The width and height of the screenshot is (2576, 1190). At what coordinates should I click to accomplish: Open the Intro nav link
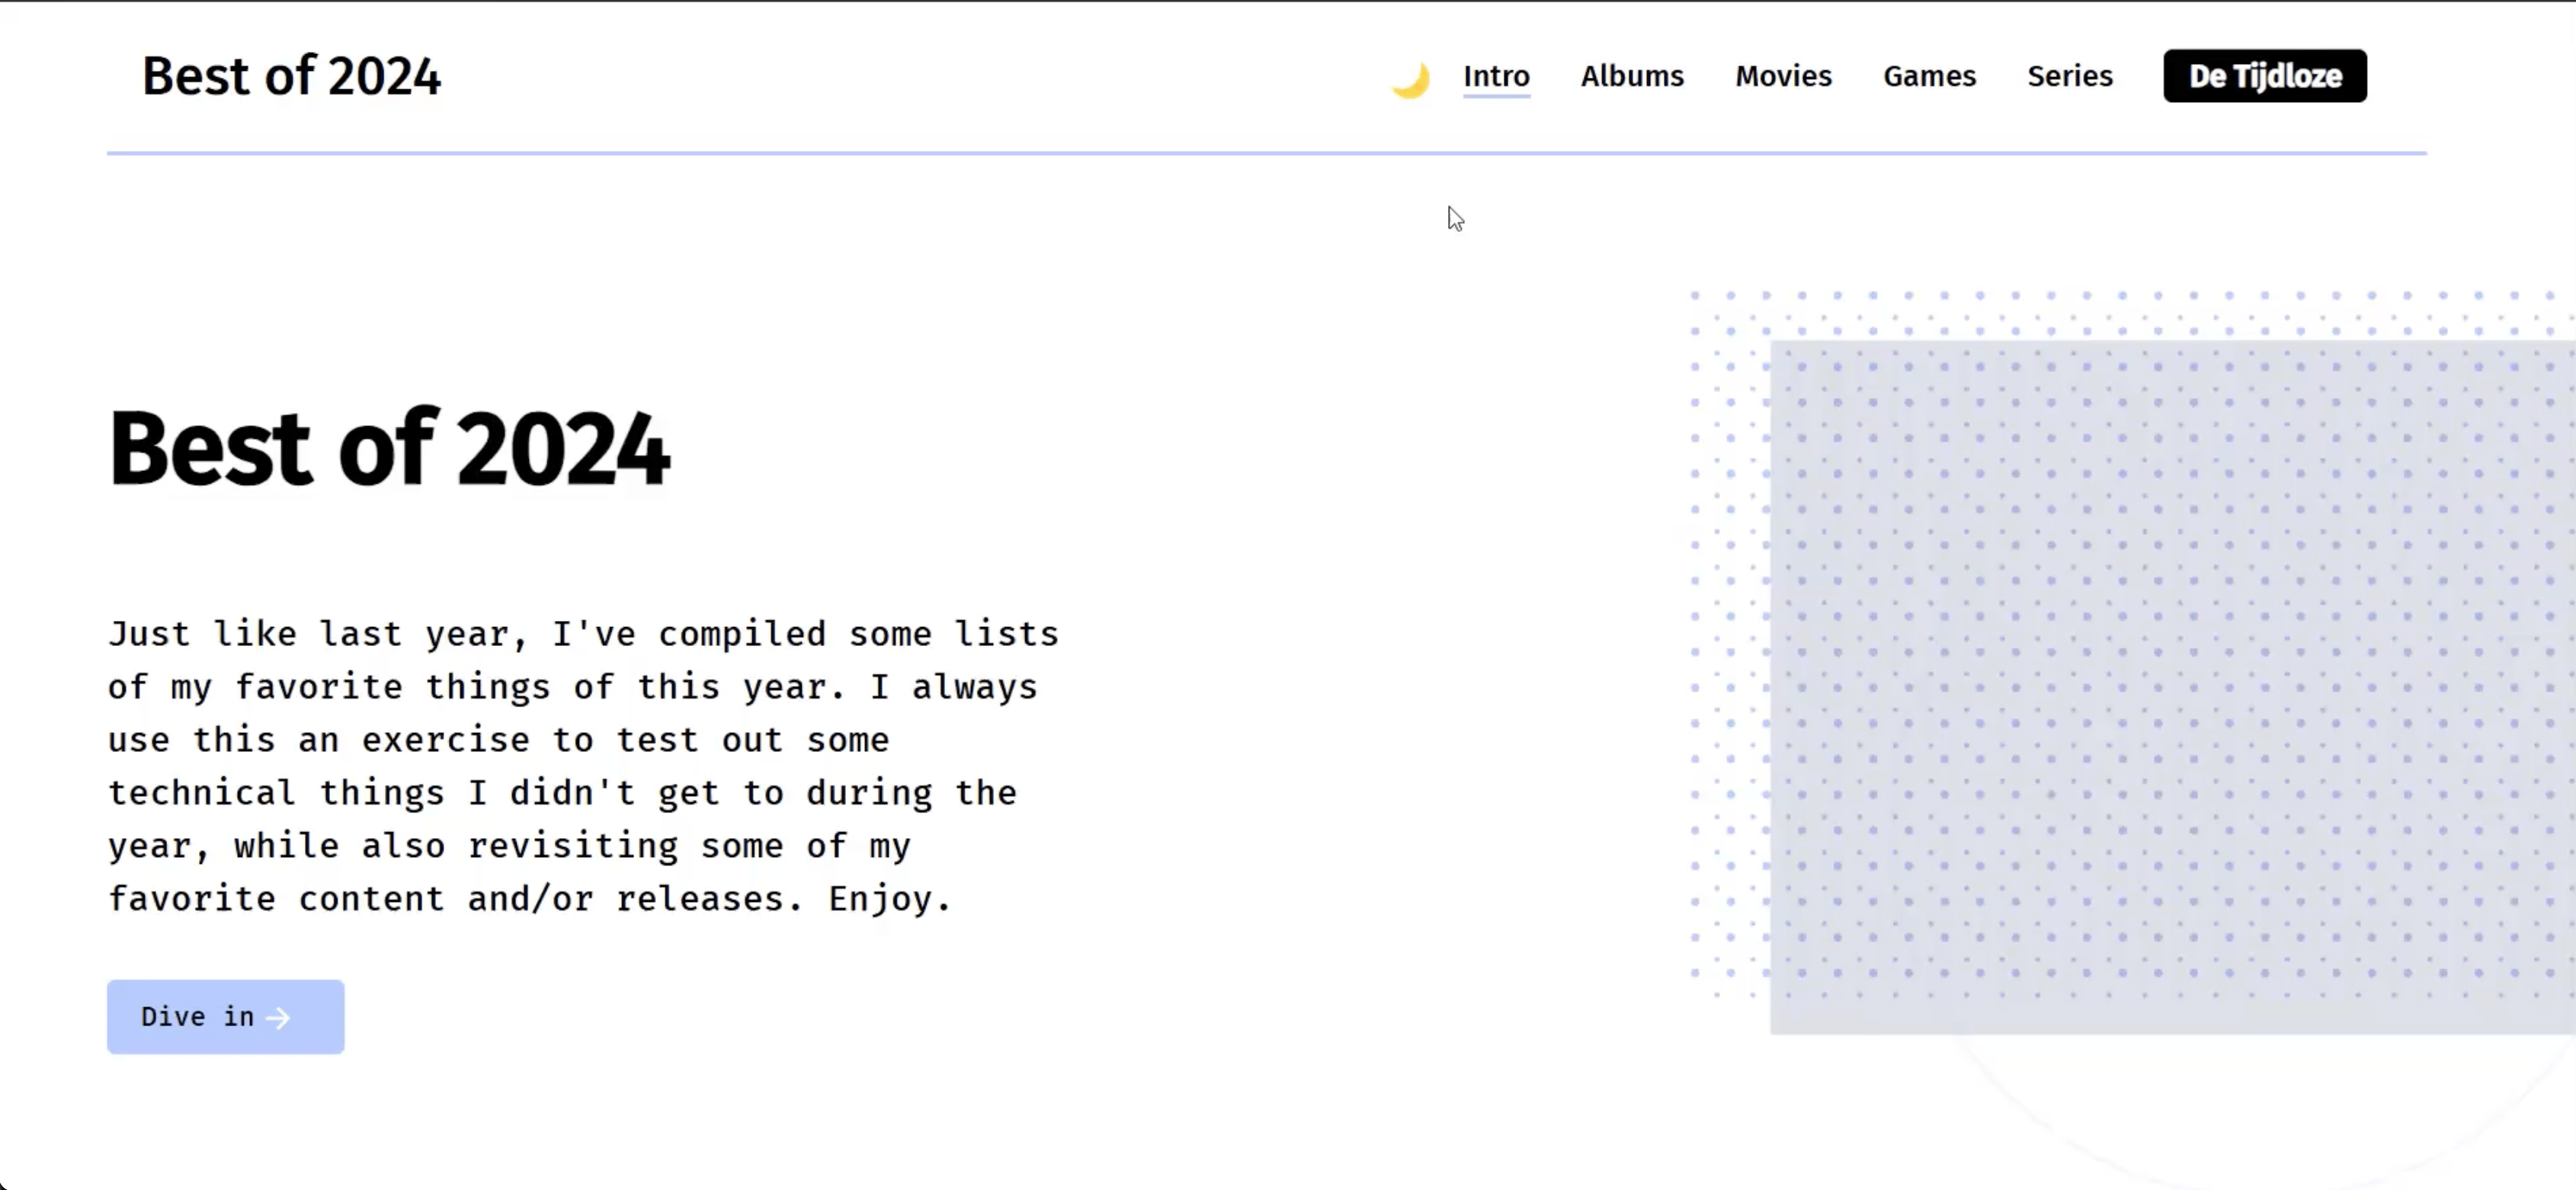click(x=1496, y=77)
